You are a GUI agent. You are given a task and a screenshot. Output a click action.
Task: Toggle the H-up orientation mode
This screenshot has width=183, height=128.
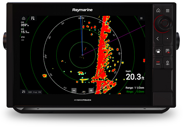35,92
